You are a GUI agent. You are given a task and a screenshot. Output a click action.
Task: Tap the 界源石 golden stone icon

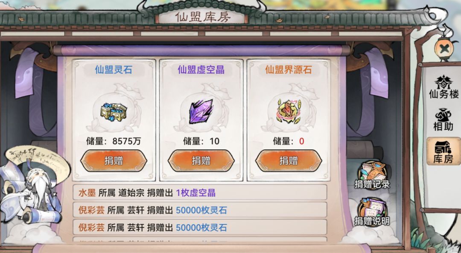[x=289, y=111]
